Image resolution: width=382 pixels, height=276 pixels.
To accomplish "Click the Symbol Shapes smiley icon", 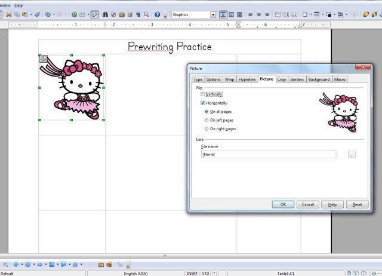I will point(28,264).
